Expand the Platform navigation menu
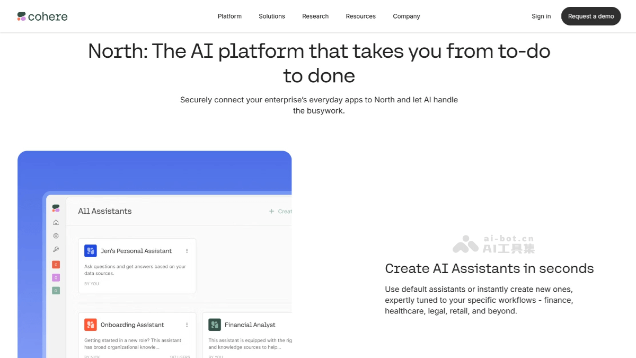 click(229, 16)
